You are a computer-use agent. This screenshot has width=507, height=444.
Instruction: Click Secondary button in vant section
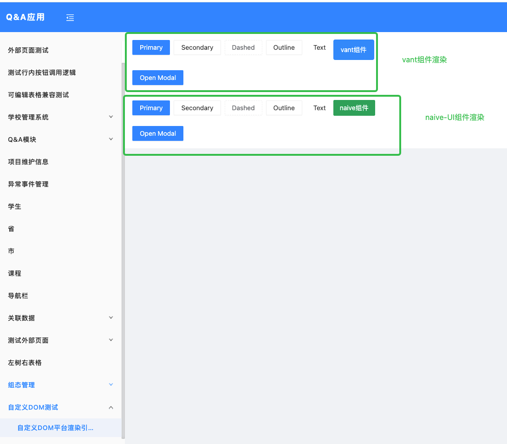[197, 47]
